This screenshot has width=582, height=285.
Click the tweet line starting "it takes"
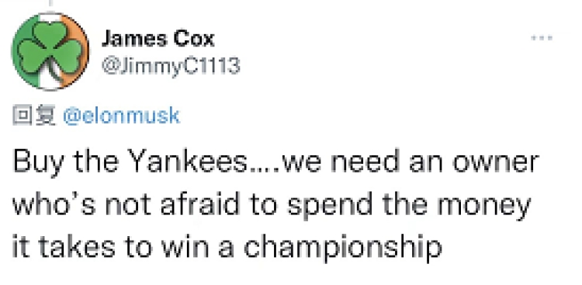coord(227,248)
